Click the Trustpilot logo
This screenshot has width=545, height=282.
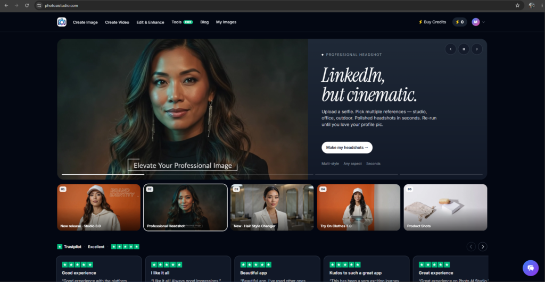click(69, 246)
